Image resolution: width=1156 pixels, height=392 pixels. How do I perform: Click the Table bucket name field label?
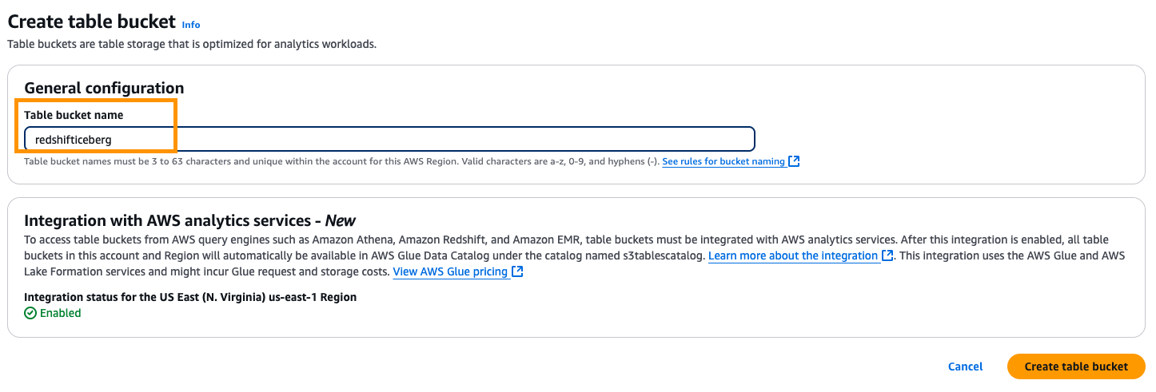coord(74,115)
